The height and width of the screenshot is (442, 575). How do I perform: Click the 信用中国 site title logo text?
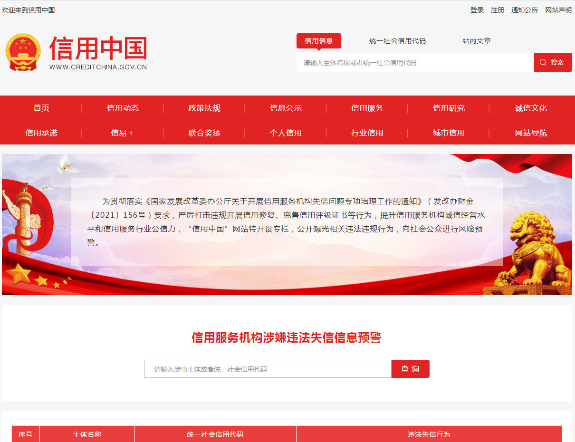coord(98,48)
